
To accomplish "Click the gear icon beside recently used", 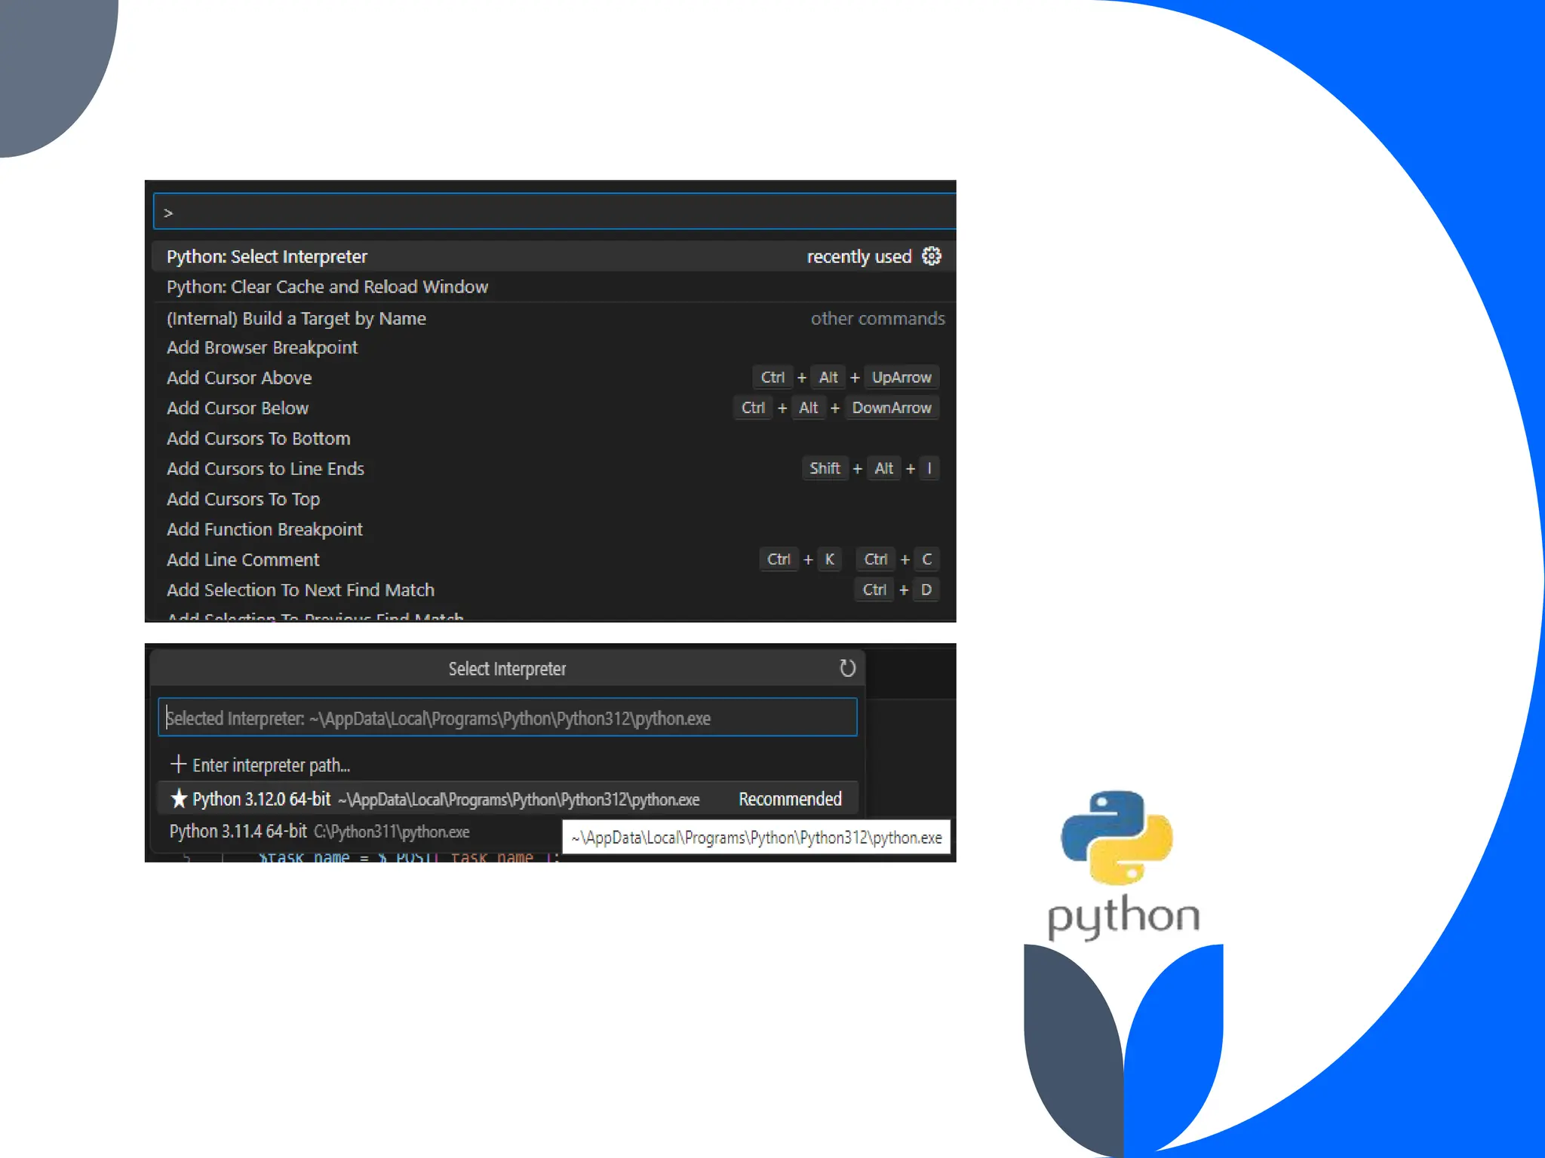I will tap(932, 256).
